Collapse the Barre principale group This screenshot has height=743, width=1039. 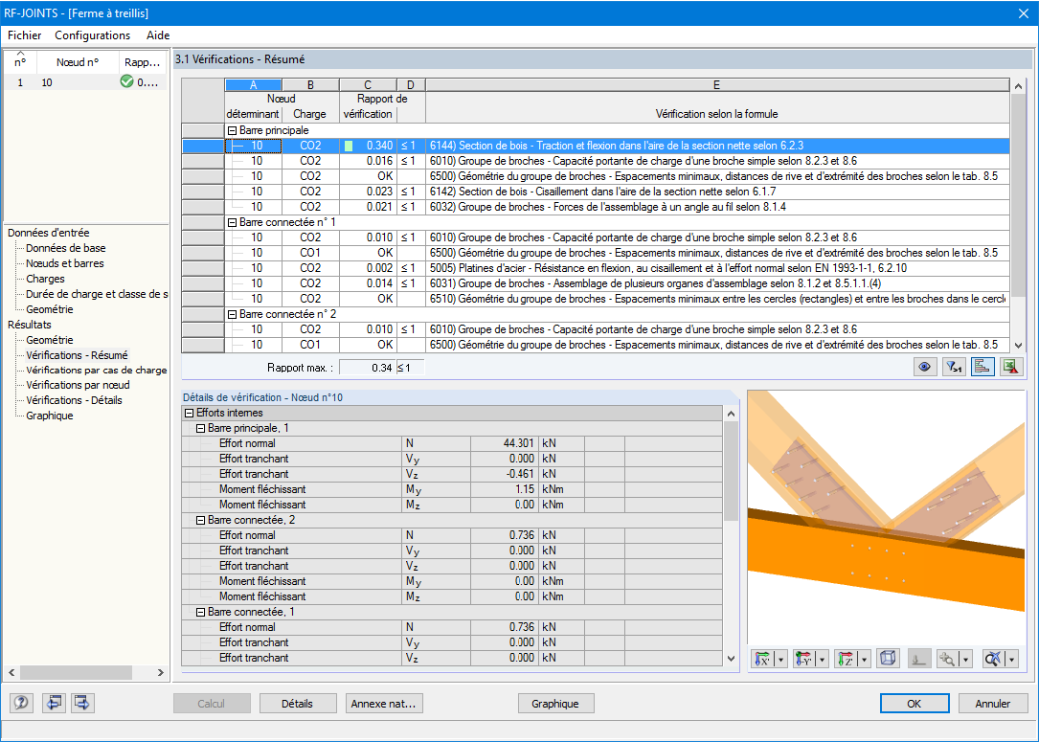[x=232, y=131]
